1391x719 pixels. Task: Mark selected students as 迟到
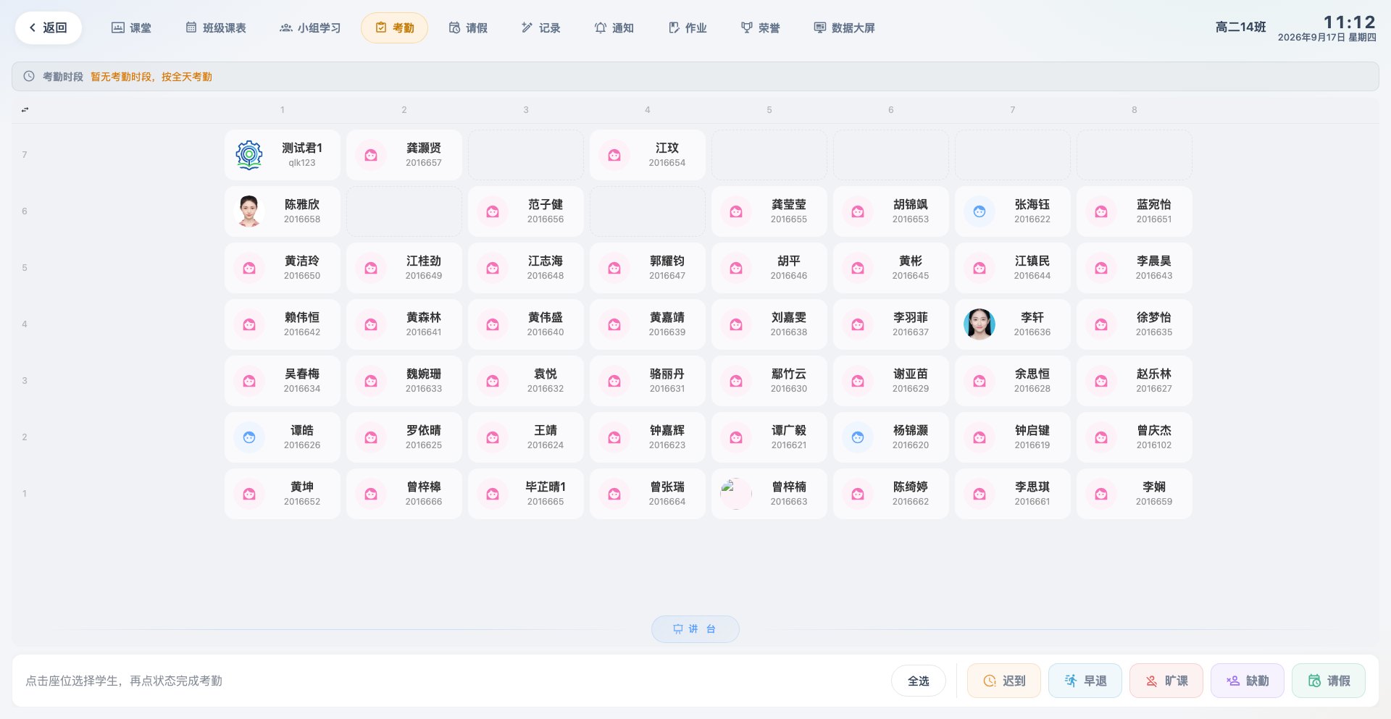1003,681
